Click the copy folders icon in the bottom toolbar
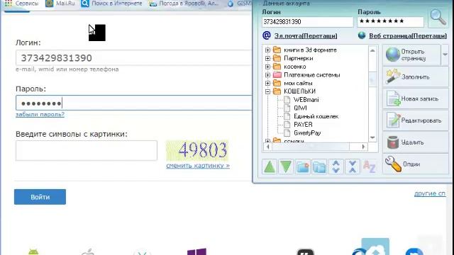Image resolution: width=454 pixels, height=255 pixels. tap(319, 166)
